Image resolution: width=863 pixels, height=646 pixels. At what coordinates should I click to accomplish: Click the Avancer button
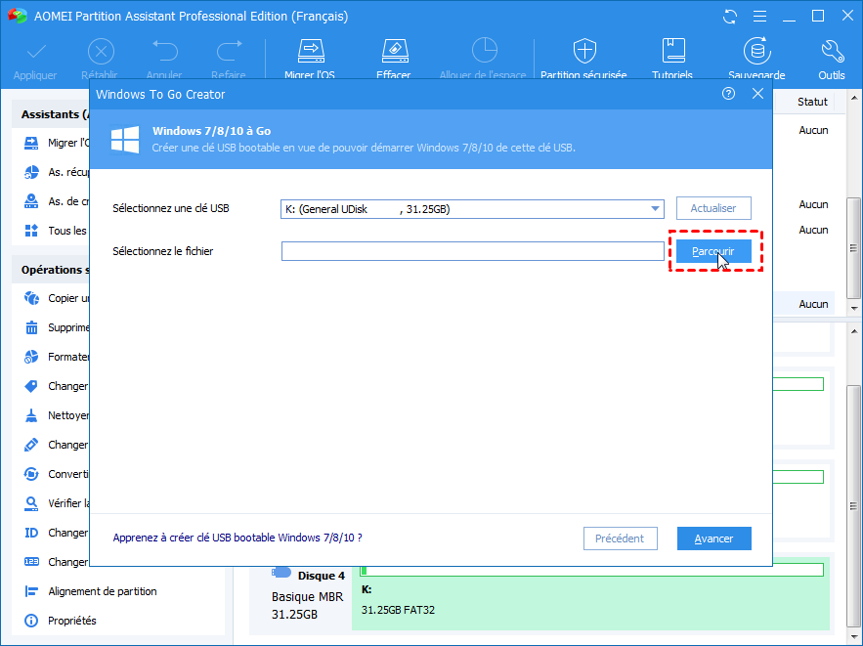tap(713, 538)
